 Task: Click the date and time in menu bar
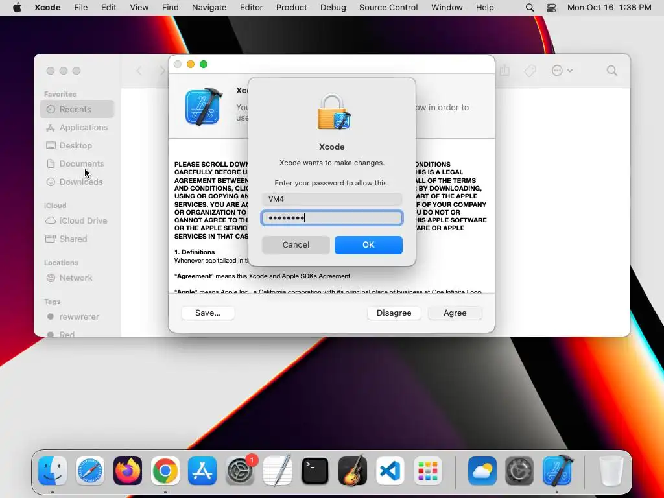coord(609,8)
